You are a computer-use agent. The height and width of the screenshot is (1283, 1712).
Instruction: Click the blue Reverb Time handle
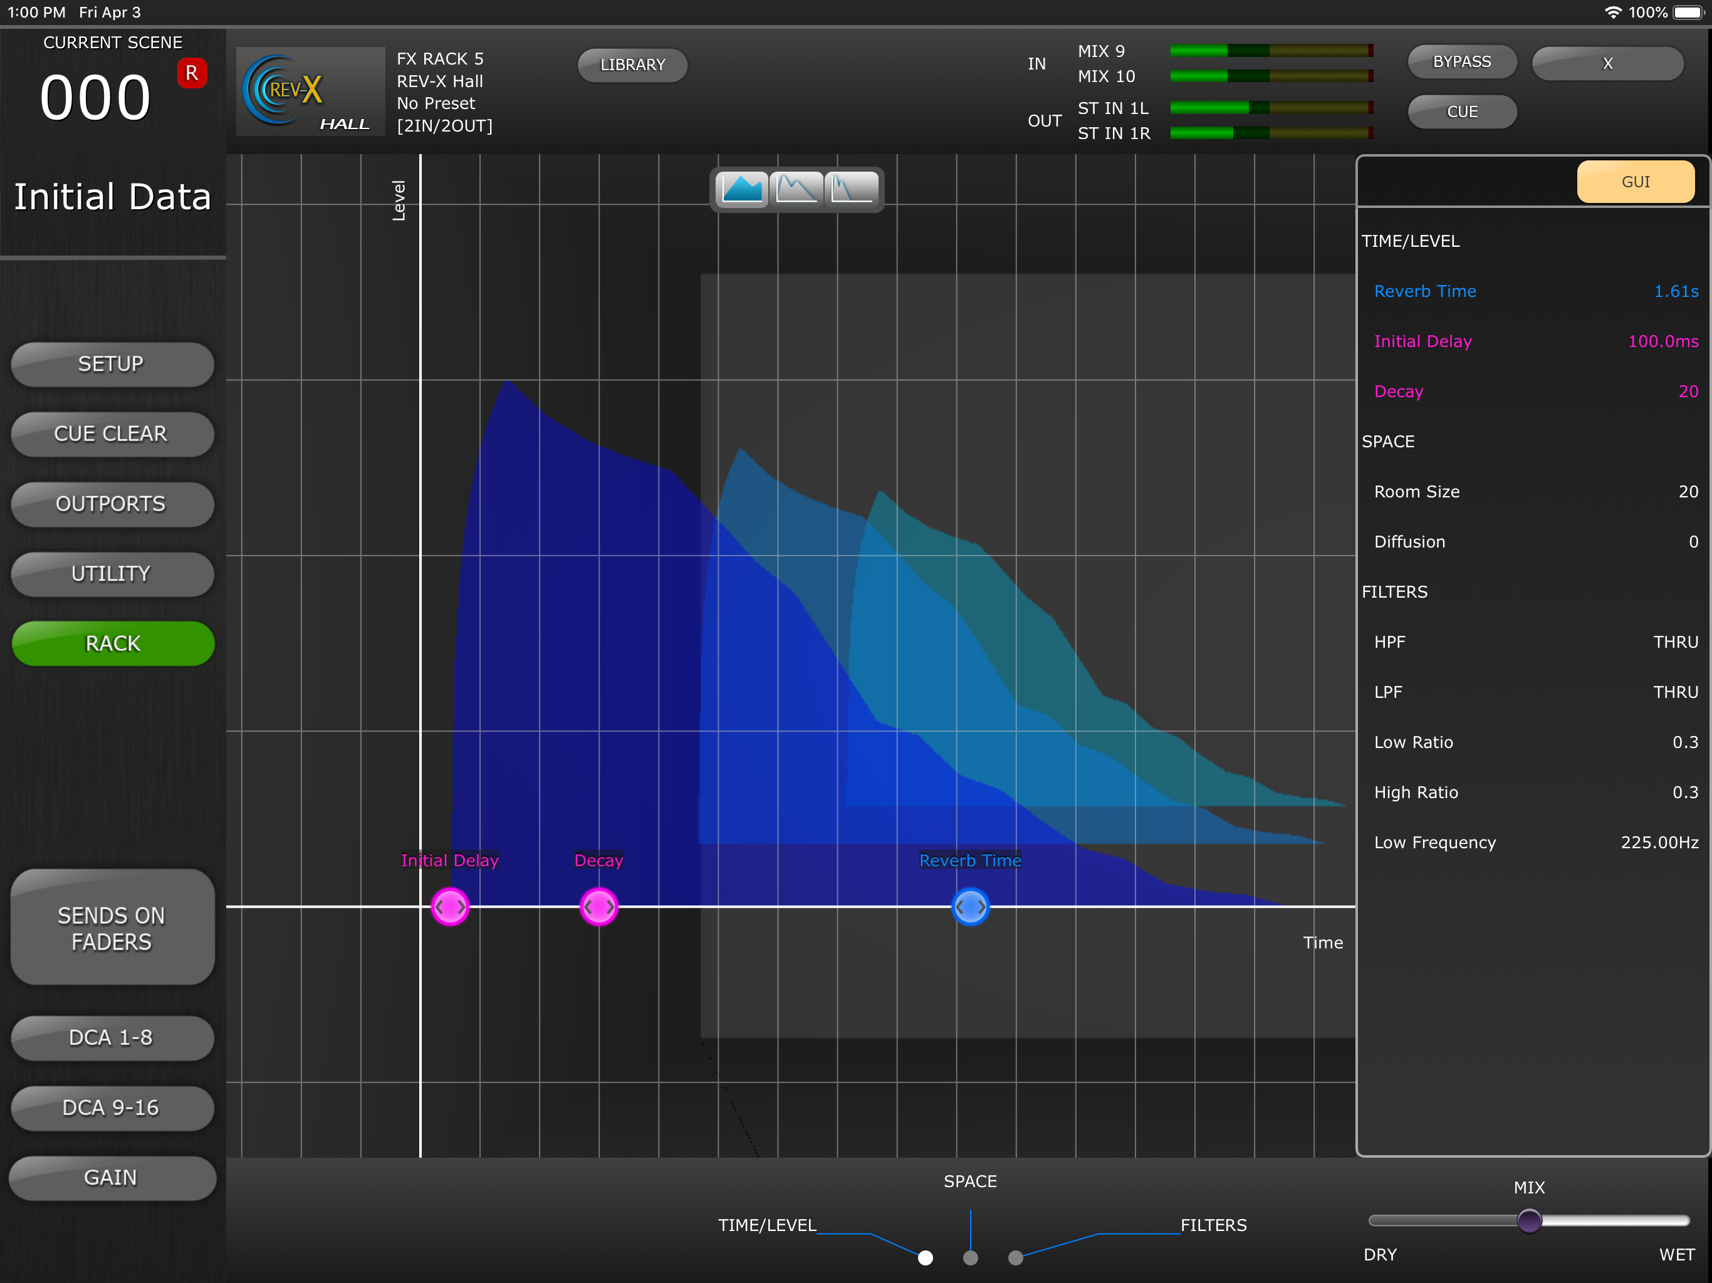[x=970, y=906]
